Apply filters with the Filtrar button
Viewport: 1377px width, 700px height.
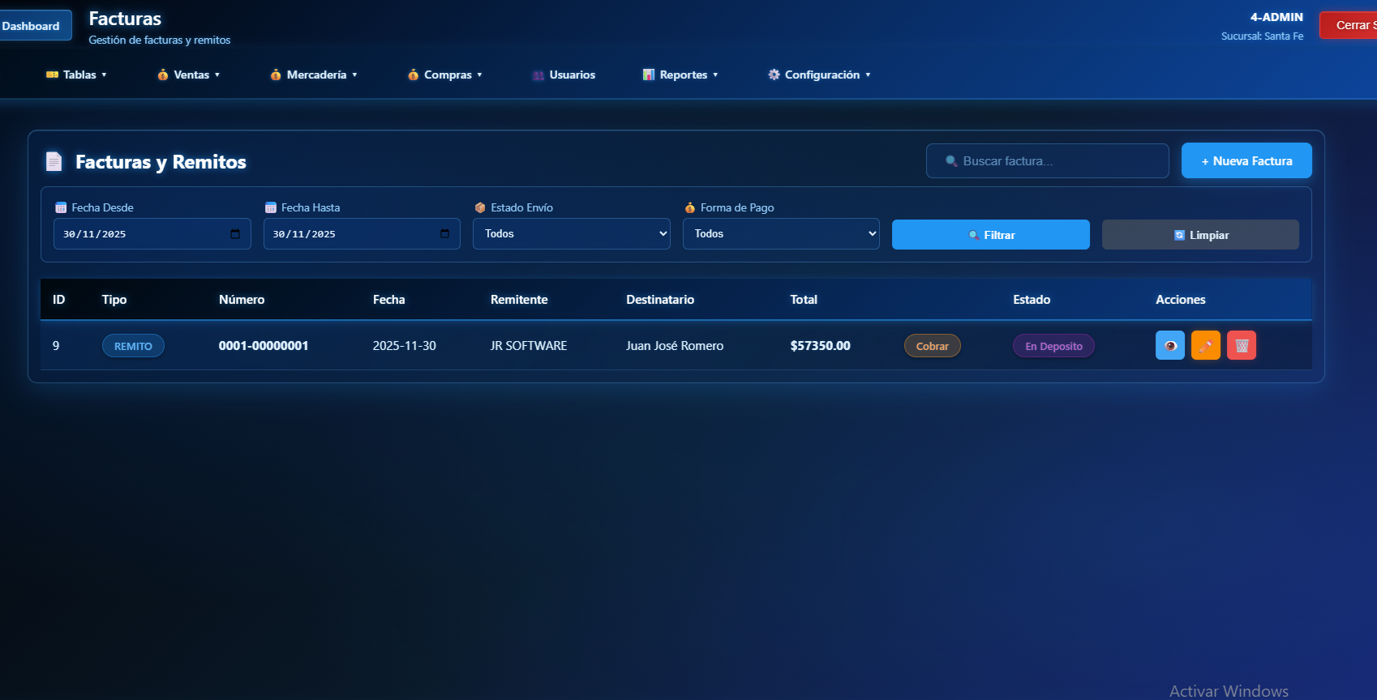pos(991,234)
